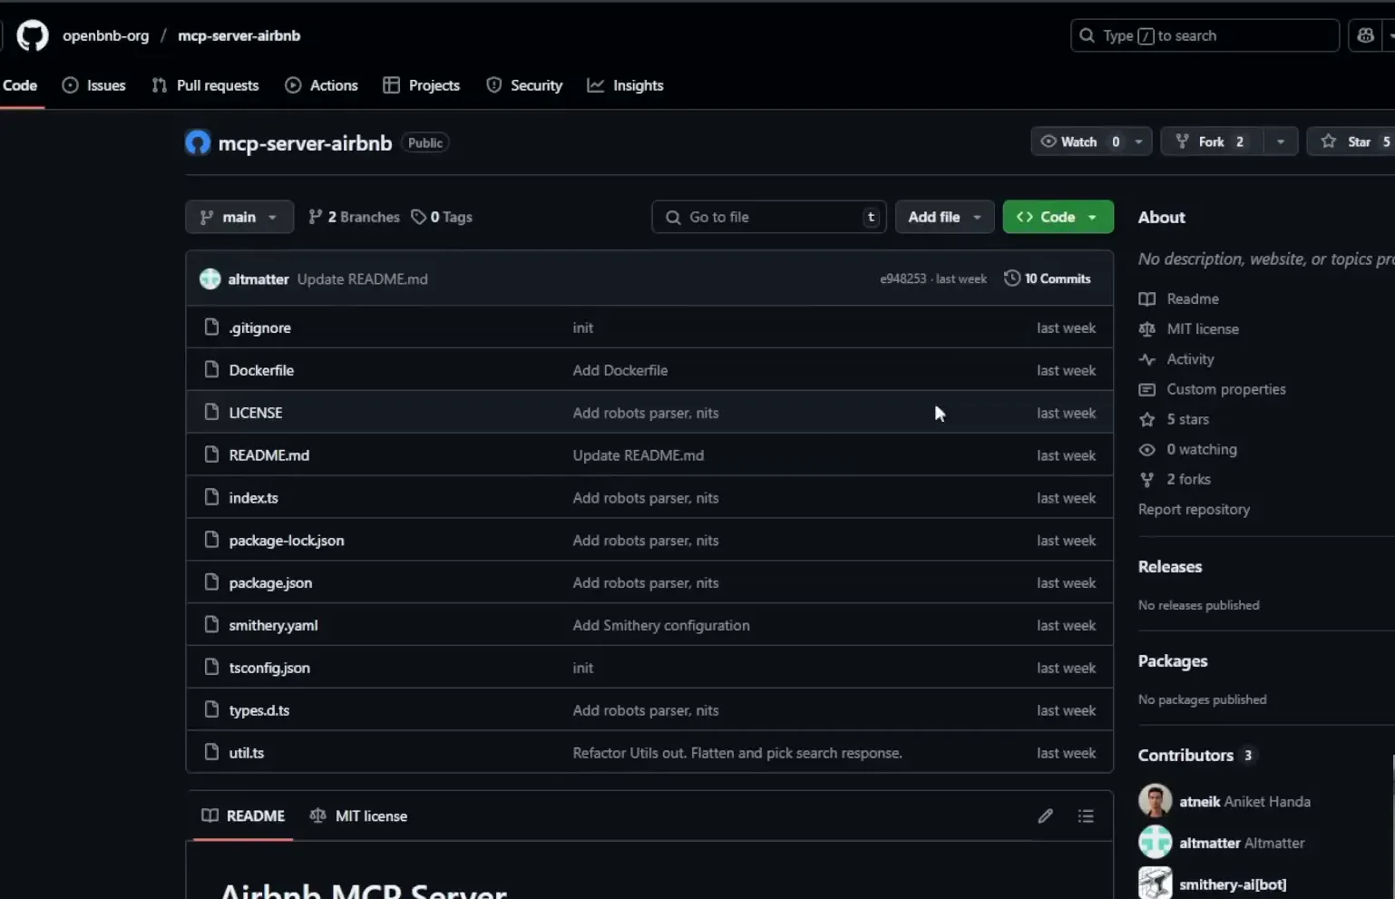Click the Report repository link
The height and width of the screenshot is (899, 1395).
click(1194, 509)
